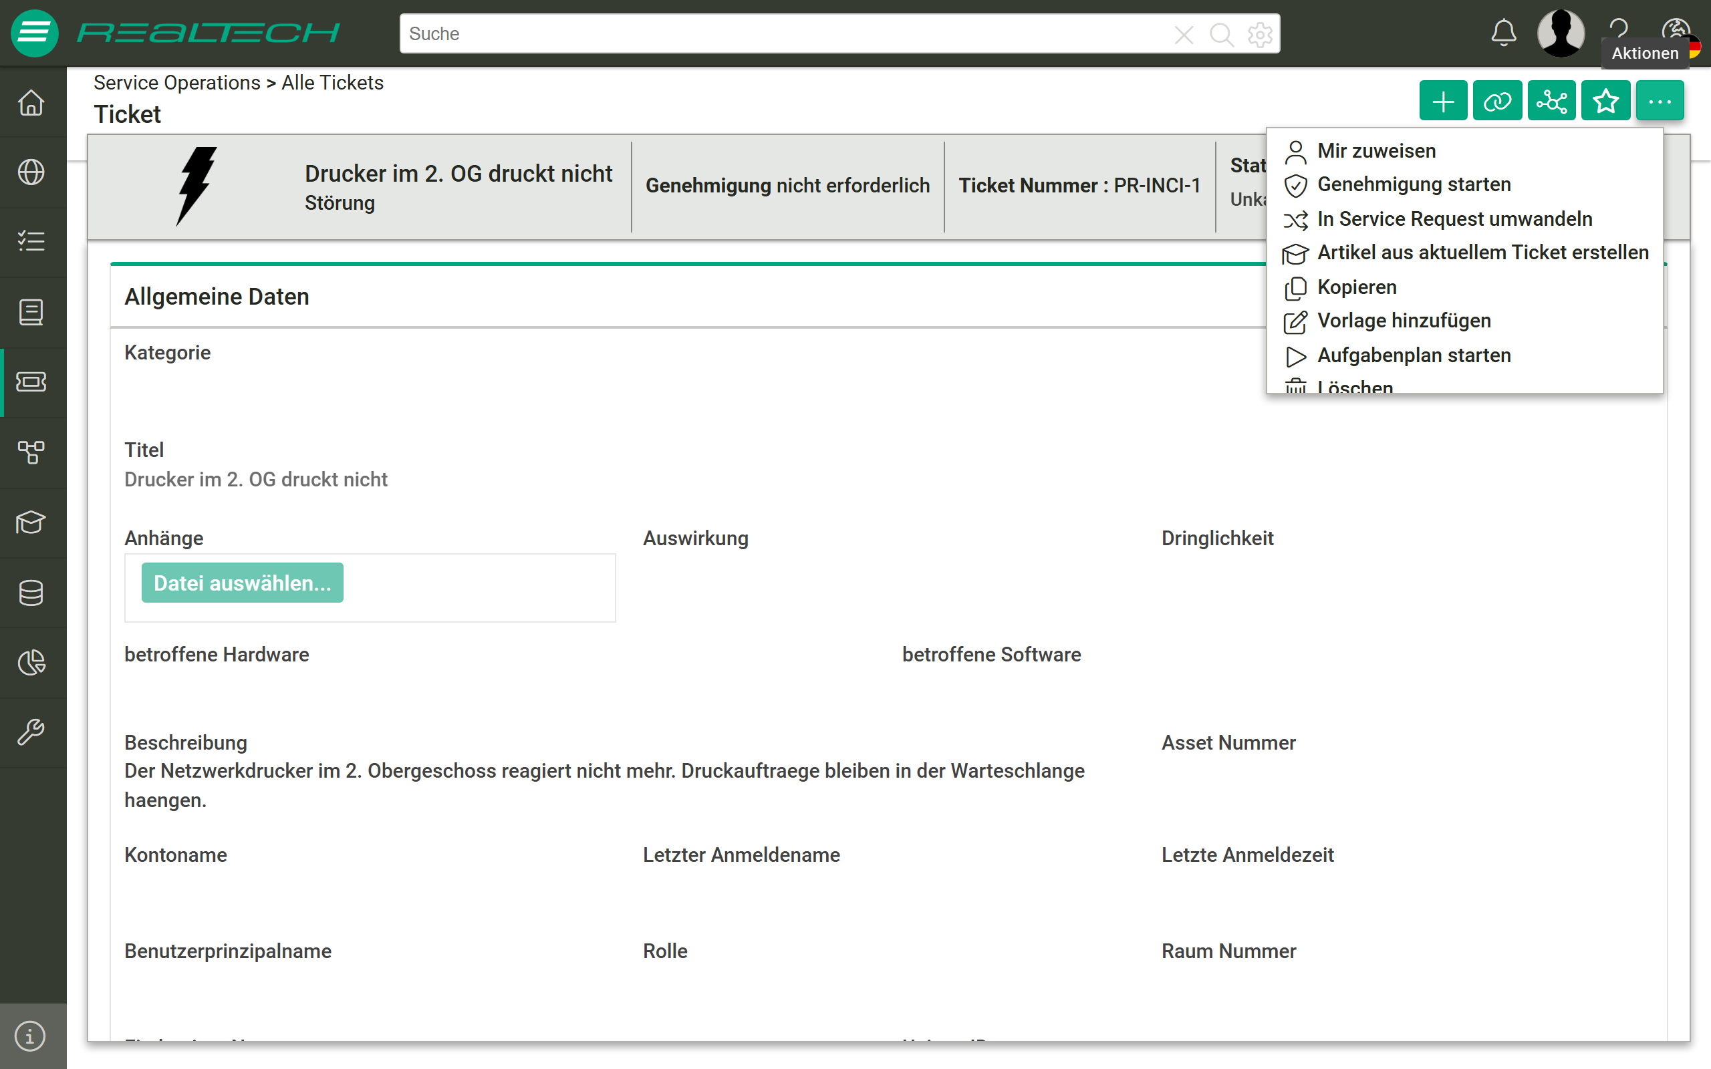Open 'Service Operations' breadcrumb link
The image size is (1711, 1069).
tap(176, 83)
